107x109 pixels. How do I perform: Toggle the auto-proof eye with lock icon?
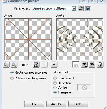coord(84,65)
